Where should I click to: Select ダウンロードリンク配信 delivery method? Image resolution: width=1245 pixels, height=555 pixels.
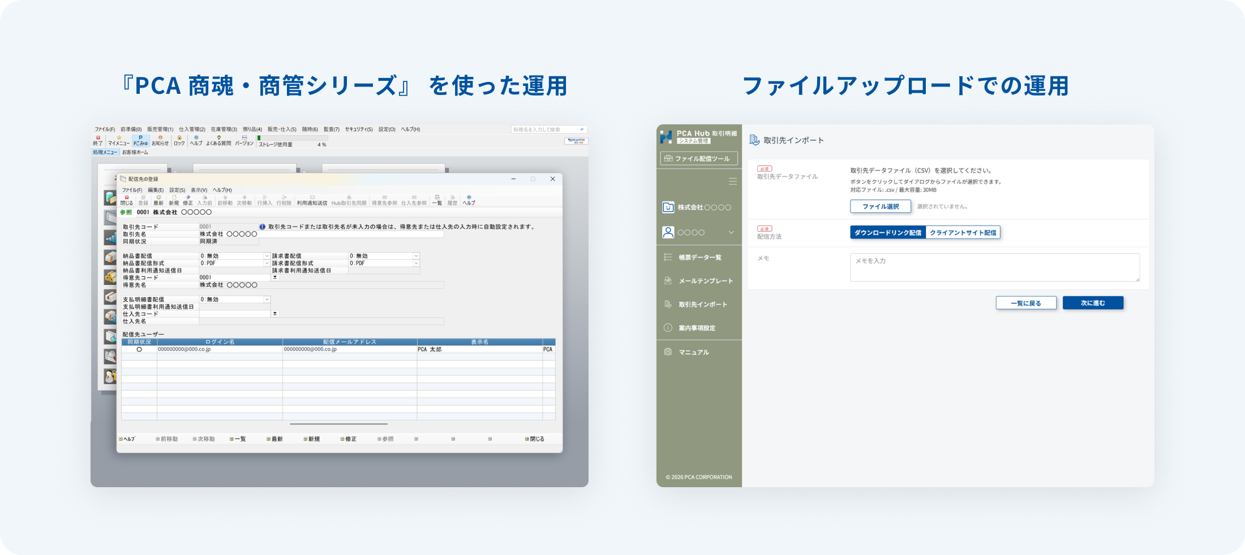click(x=888, y=232)
